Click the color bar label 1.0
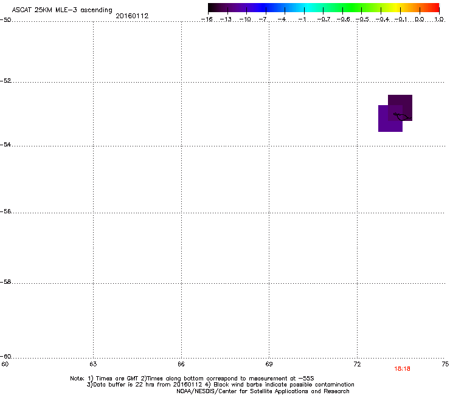Image resolution: width=450 pixels, height=395 pixels. click(439, 19)
